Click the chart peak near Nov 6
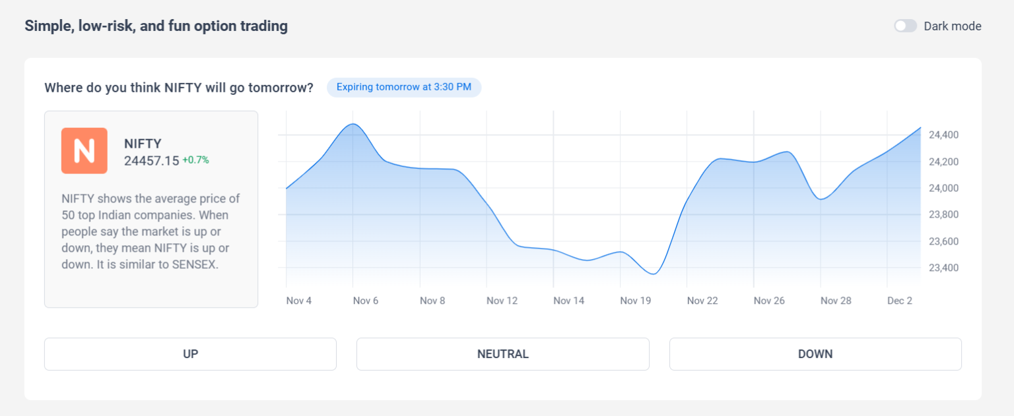The width and height of the screenshot is (1014, 416). (353, 125)
